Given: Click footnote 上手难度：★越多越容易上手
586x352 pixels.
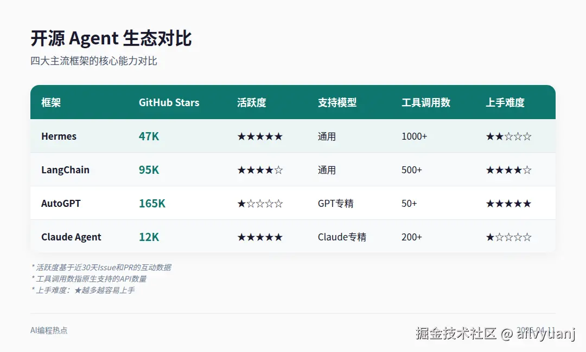Looking at the screenshot, I should coord(83,290).
